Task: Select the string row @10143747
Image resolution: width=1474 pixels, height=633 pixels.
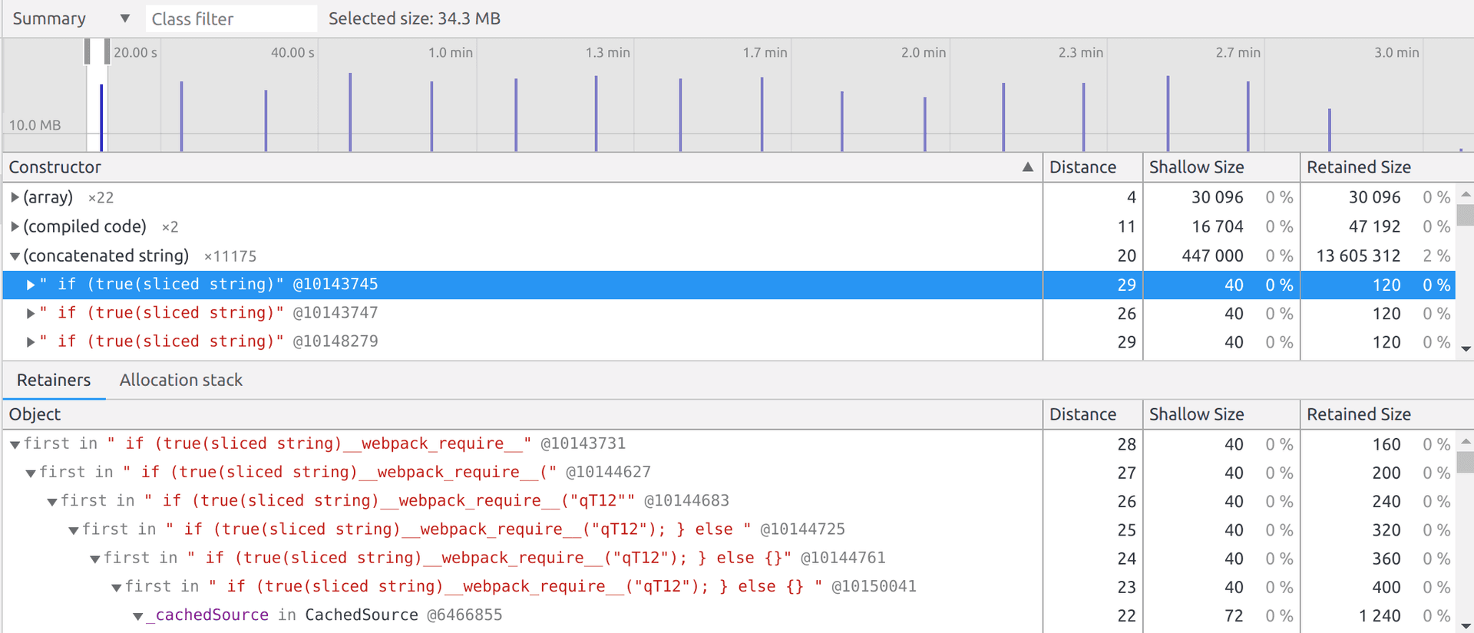Action: [207, 313]
